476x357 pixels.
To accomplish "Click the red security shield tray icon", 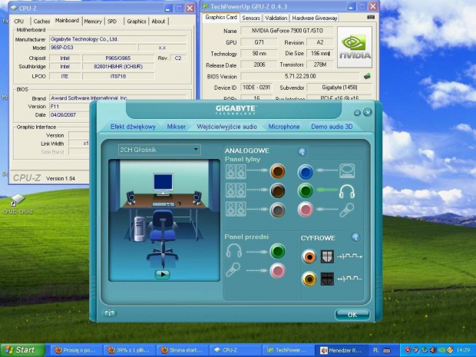I will point(408,350).
